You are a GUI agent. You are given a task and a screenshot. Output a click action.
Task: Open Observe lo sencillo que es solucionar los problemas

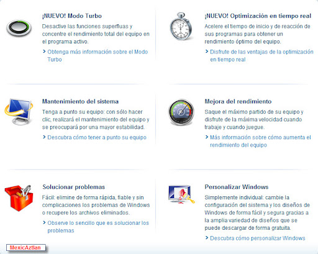(98, 227)
